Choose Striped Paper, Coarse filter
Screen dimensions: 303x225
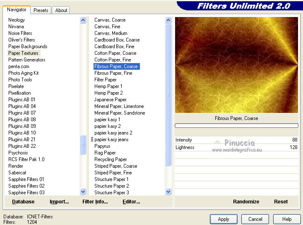pos(116,166)
